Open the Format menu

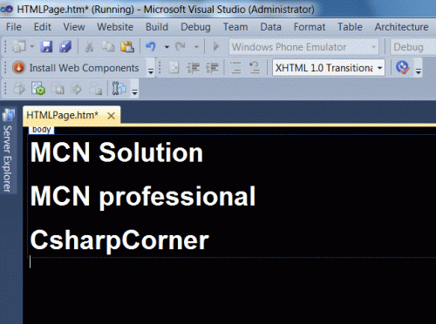pos(310,27)
